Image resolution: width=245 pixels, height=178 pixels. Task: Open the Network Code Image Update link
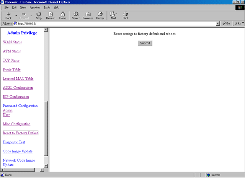(19, 163)
